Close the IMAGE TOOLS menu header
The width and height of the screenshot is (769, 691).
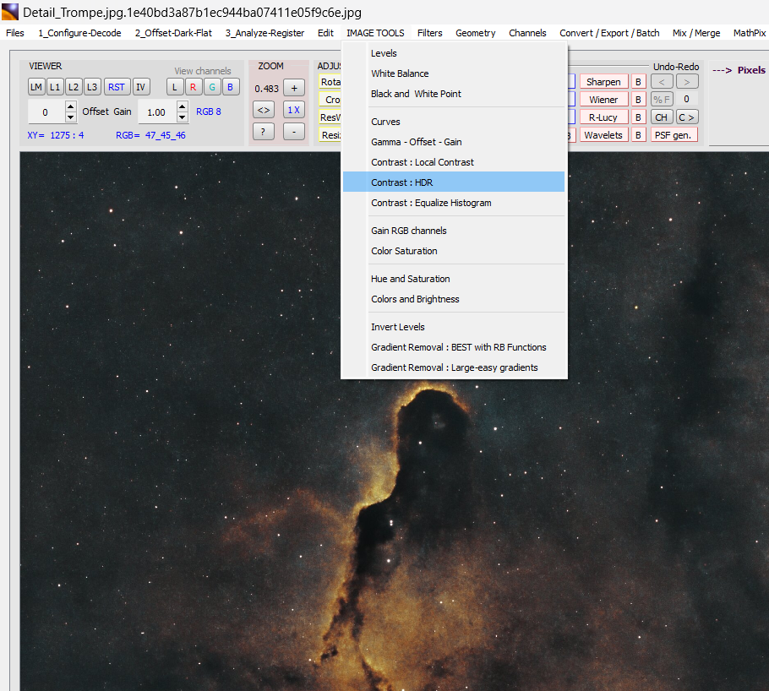[376, 33]
